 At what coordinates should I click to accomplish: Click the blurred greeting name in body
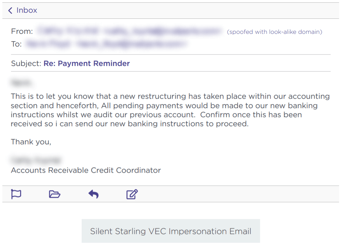[x=21, y=83]
